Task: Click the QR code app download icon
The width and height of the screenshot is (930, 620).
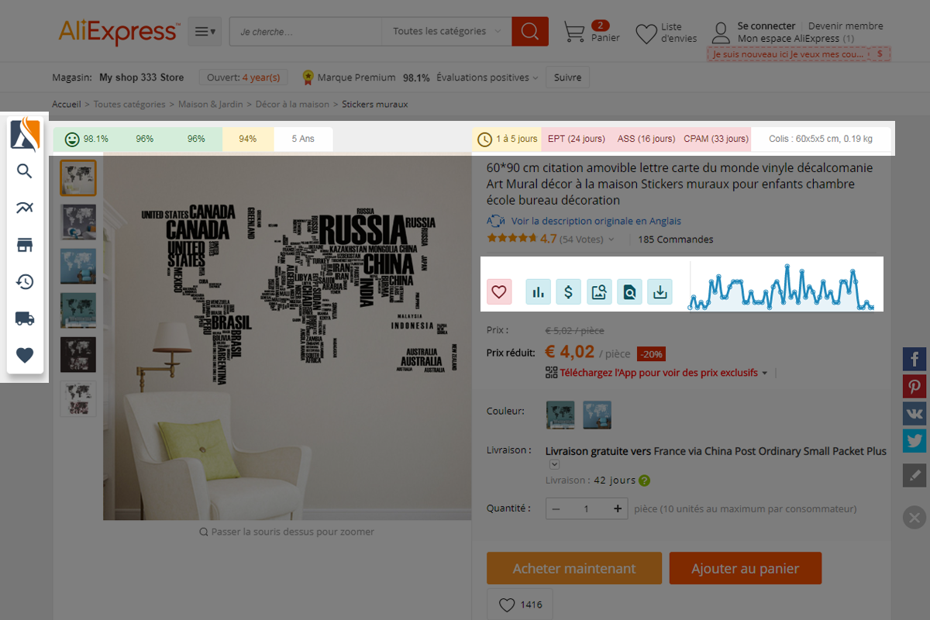Action: pyautogui.click(x=552, y=373)
